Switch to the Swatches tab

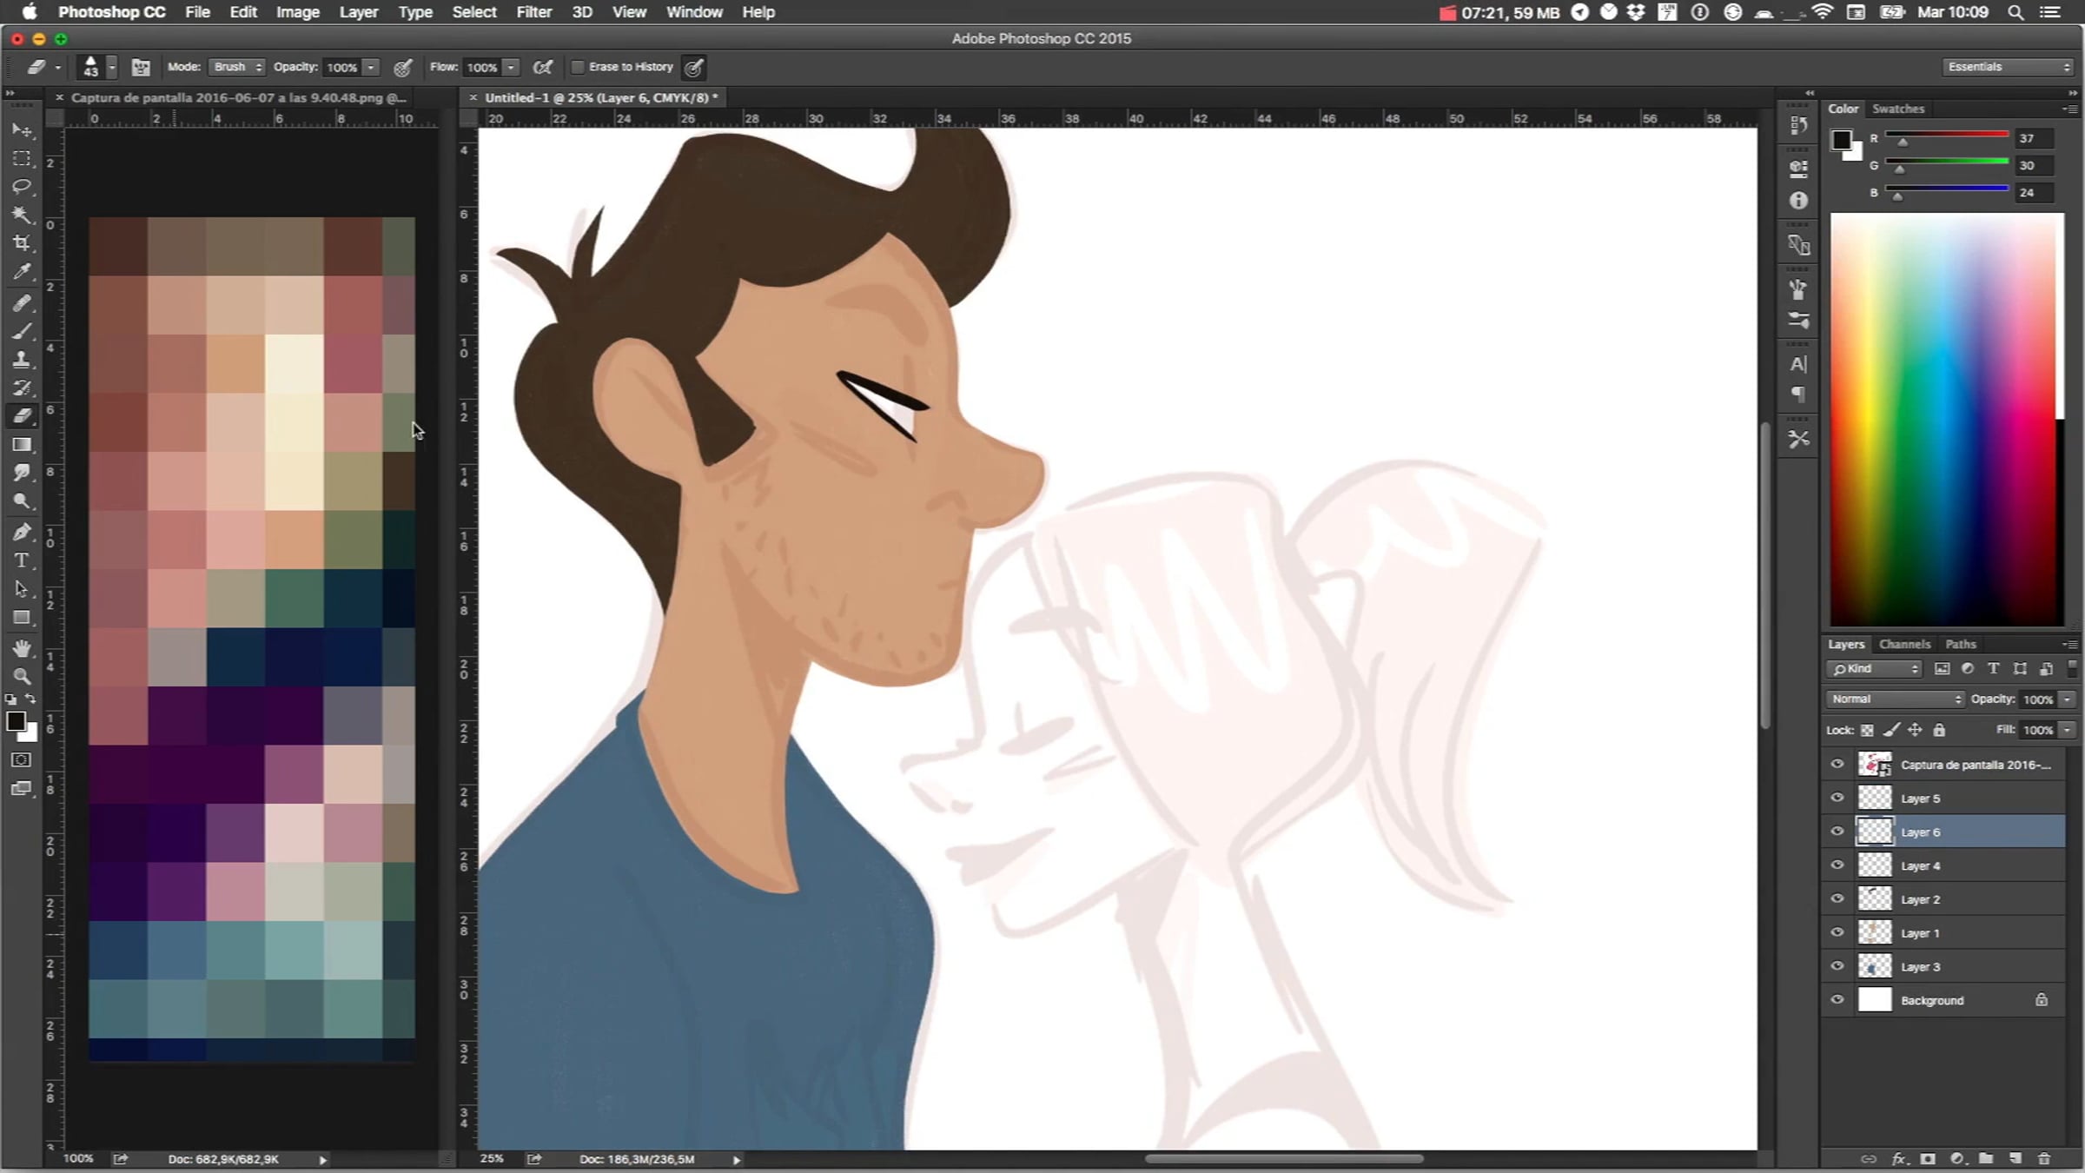coord(1898,109)
